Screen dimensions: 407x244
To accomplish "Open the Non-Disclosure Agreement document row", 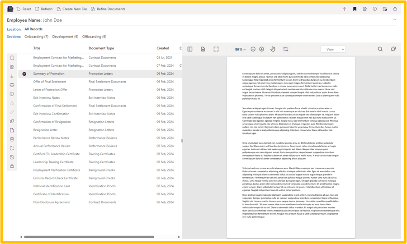I will (52, 202).
